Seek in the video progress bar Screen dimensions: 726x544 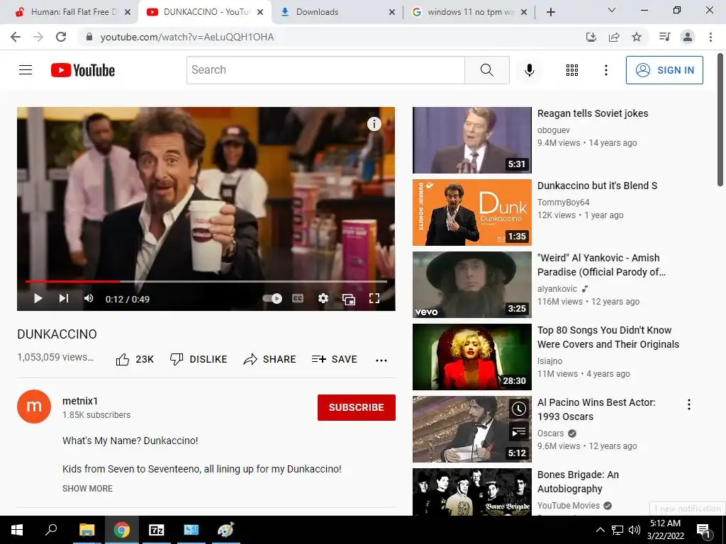[206, 281]
